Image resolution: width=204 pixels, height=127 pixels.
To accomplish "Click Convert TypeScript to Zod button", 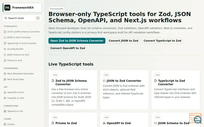I will 162,41.
